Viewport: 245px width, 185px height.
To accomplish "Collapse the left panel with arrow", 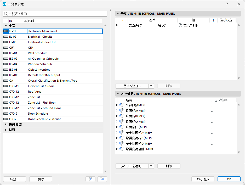I will pos(111,10).
